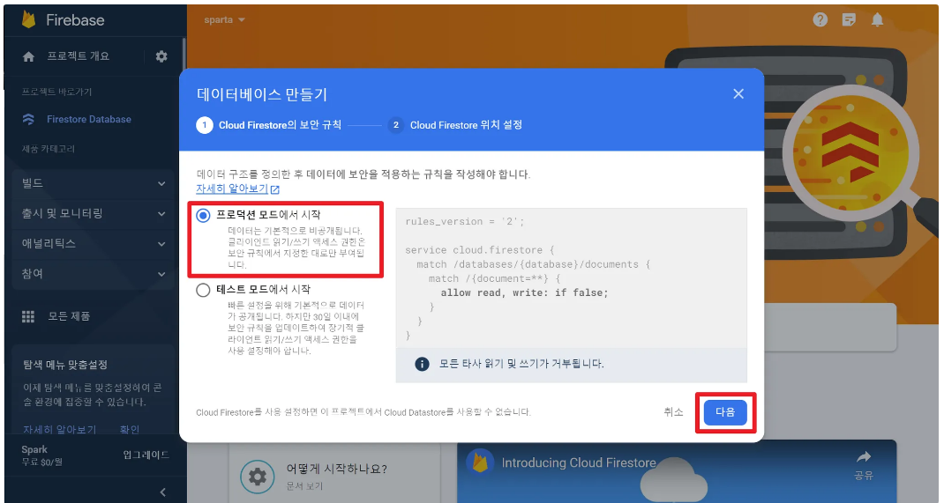Click the 다음 button
Screen dimensions: 944x503
[x=725, y=412]
